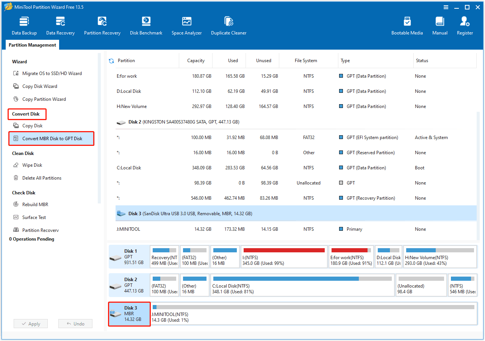
Task: Create Bootable Media
Action: [x=407, y=25]
